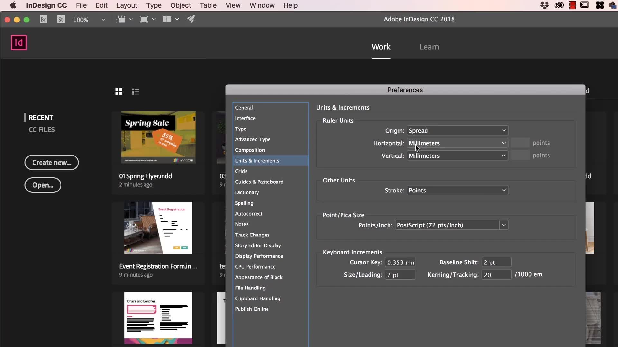Viewport: 618px width, 347px height.
Task: Select Track Changes preferences category
Action: pyautogui.click(x=271, y=235)
